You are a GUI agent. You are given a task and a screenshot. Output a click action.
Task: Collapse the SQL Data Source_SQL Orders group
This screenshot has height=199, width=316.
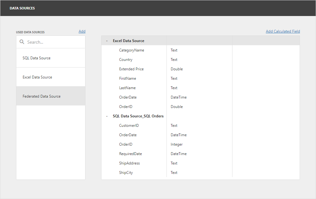coord(106,116)
